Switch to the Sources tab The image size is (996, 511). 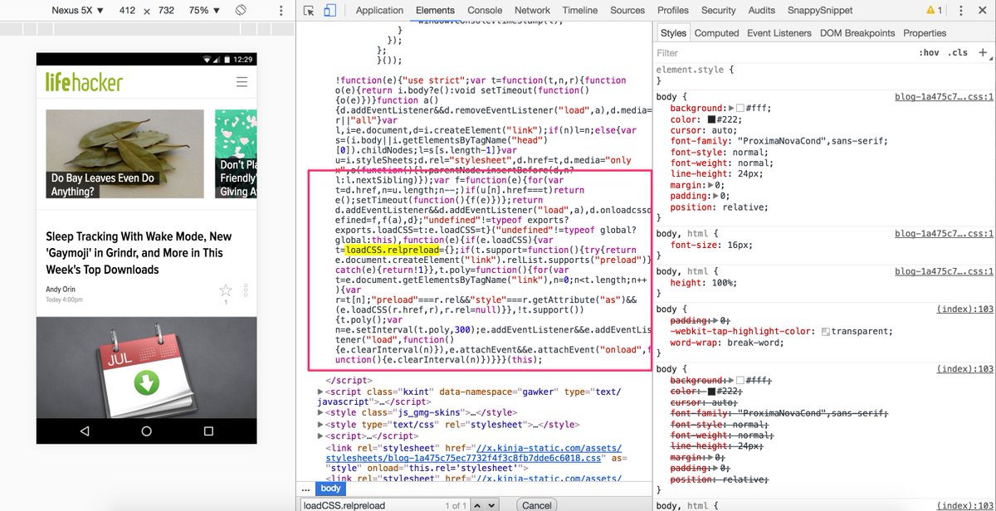627,10
